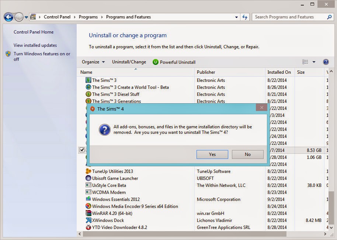Click horizontal scrollbar left arrow
Screen dimensions: 337x240
[80, 234]
